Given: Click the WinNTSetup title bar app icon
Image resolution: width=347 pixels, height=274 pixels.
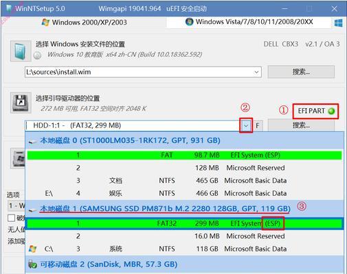Looking at the screenshot, I should (9, 9).
